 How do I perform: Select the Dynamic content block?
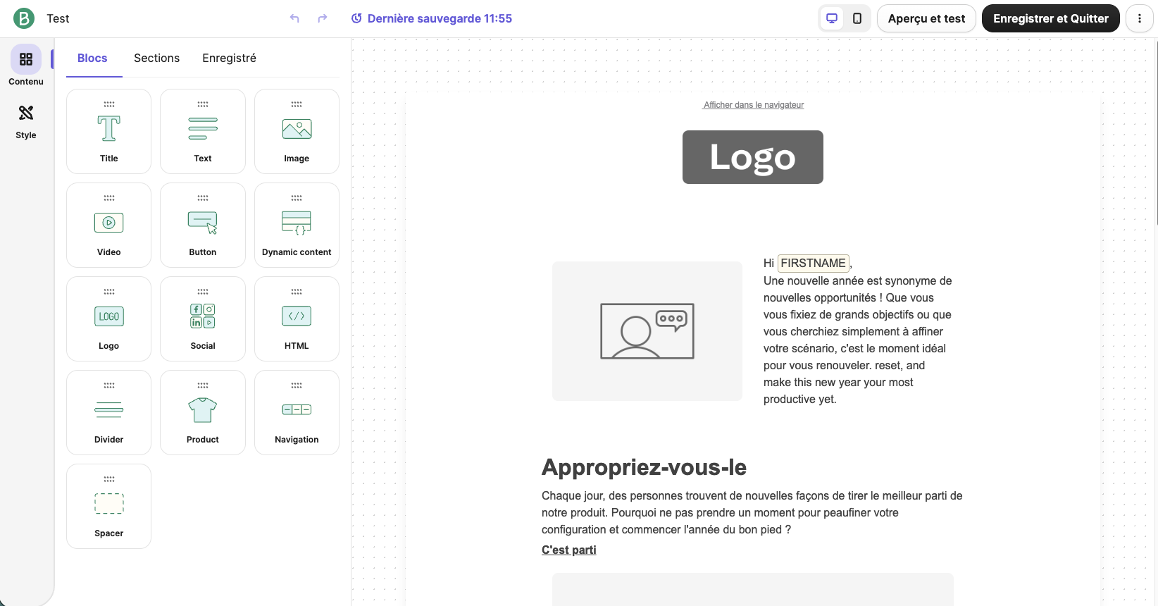[x=297, y=225]
